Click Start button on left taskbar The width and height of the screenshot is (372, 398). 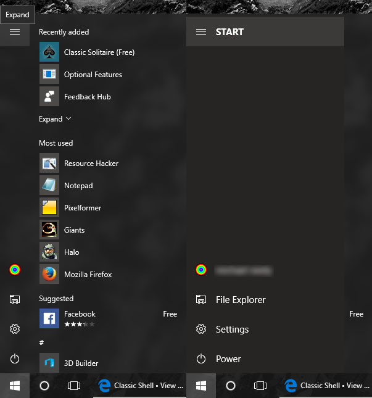[x=15, y=386]
